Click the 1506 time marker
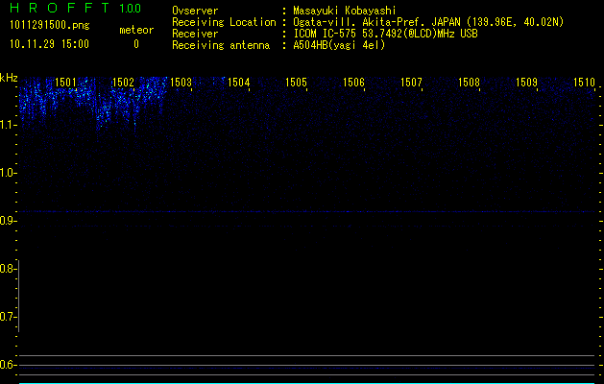604x384 pixels. point(353,83)
